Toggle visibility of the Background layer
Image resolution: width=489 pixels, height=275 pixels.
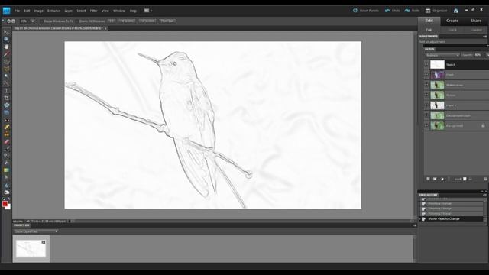426,125
